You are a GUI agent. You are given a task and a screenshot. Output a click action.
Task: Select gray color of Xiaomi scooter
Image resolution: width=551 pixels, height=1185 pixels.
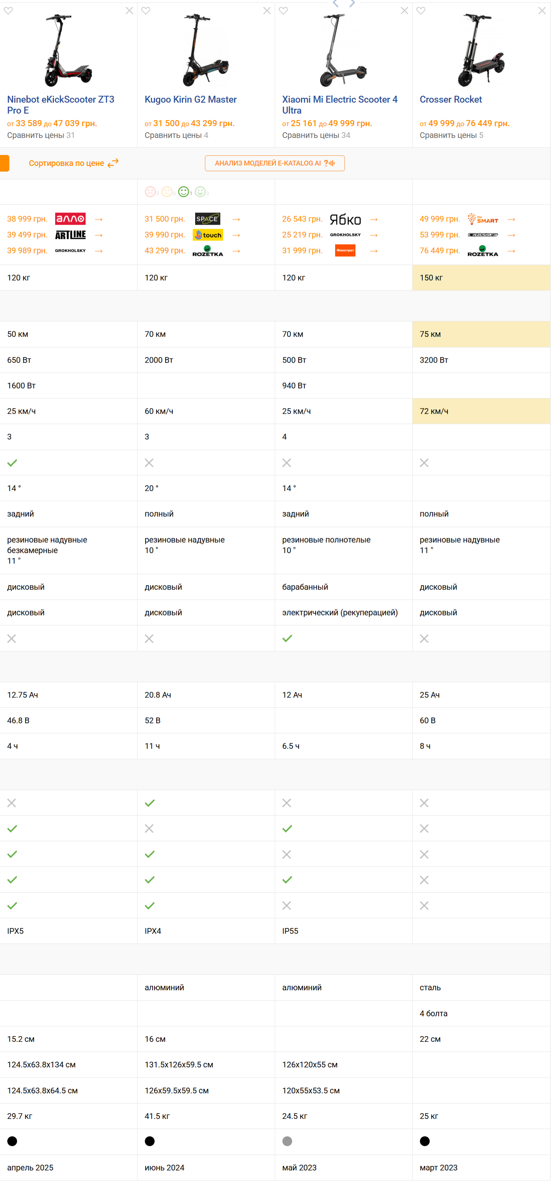287,1141
